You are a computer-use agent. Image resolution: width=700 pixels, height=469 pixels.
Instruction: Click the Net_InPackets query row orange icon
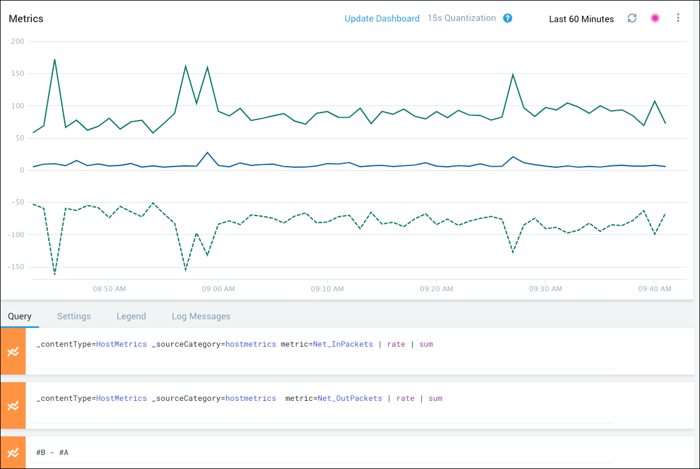[13, 351]
